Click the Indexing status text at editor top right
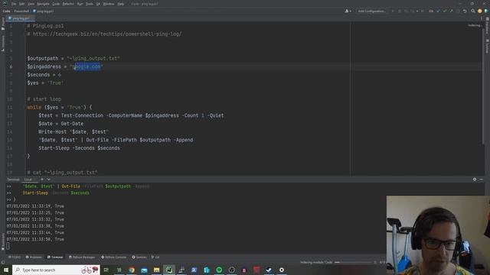The image size is (490, 275). tap(475, 25)
